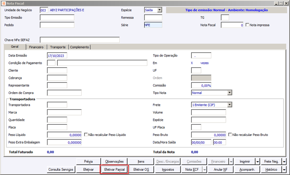Click the transport Espécie input field

209,120
